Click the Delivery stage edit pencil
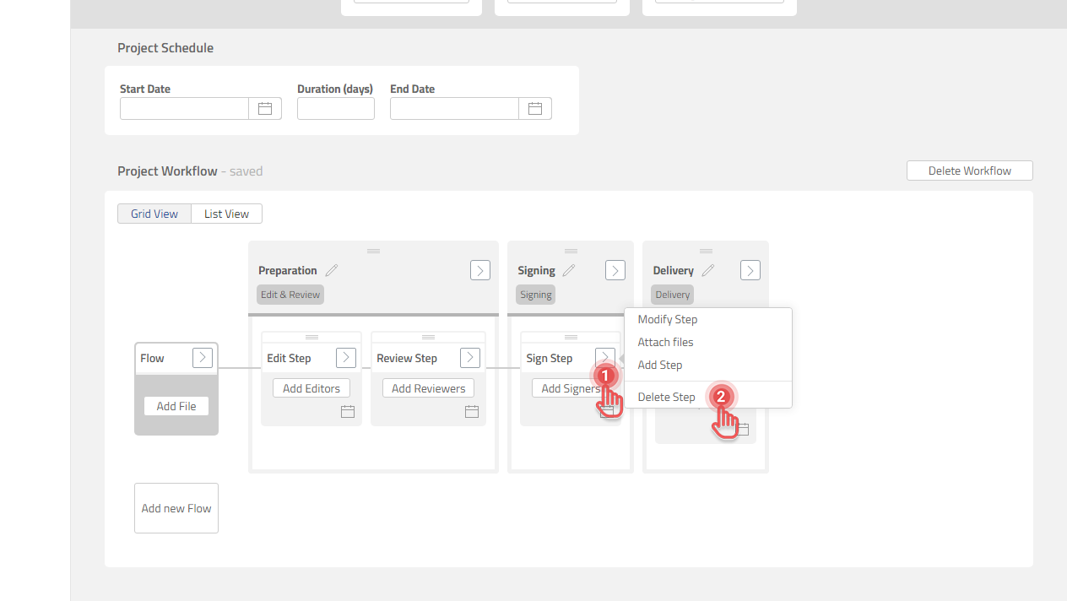This screenshot has width=1067, height=601. tap(708, 271)
